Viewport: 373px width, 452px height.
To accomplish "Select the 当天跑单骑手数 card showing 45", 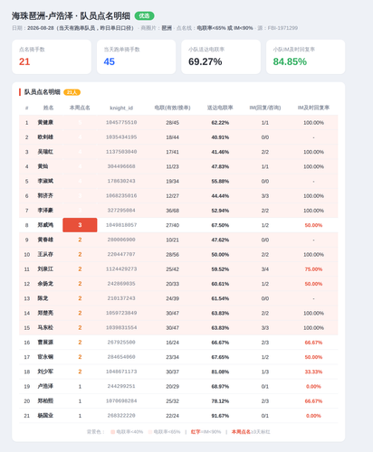I will click(136, 57).
